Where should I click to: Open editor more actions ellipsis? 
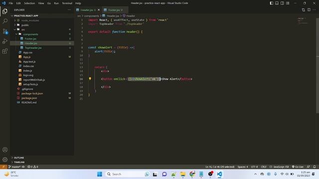point(315,10)
